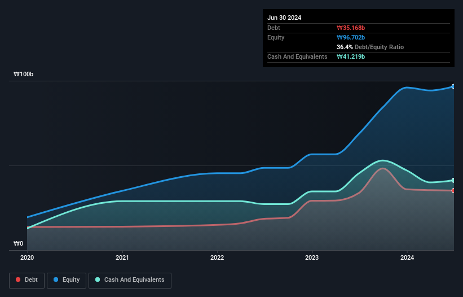Image resolution: width=463 pixels, height=297 pixels.
Task: Click the 2021 x-axis label
Action: pyautogui.click(x=122, y=257)
